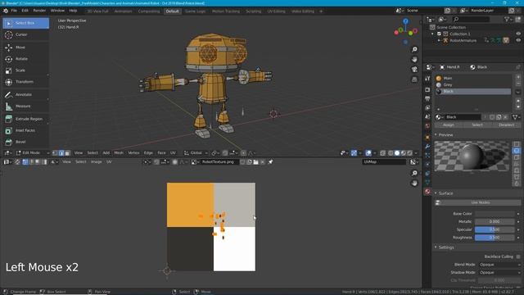Click the Use Nodes button
Screen dimensions: 524x295
coord(481,202)
